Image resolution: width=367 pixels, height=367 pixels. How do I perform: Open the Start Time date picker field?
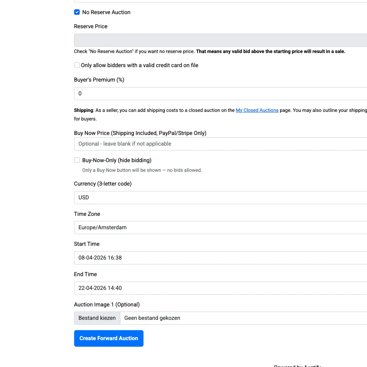point(220,258)
